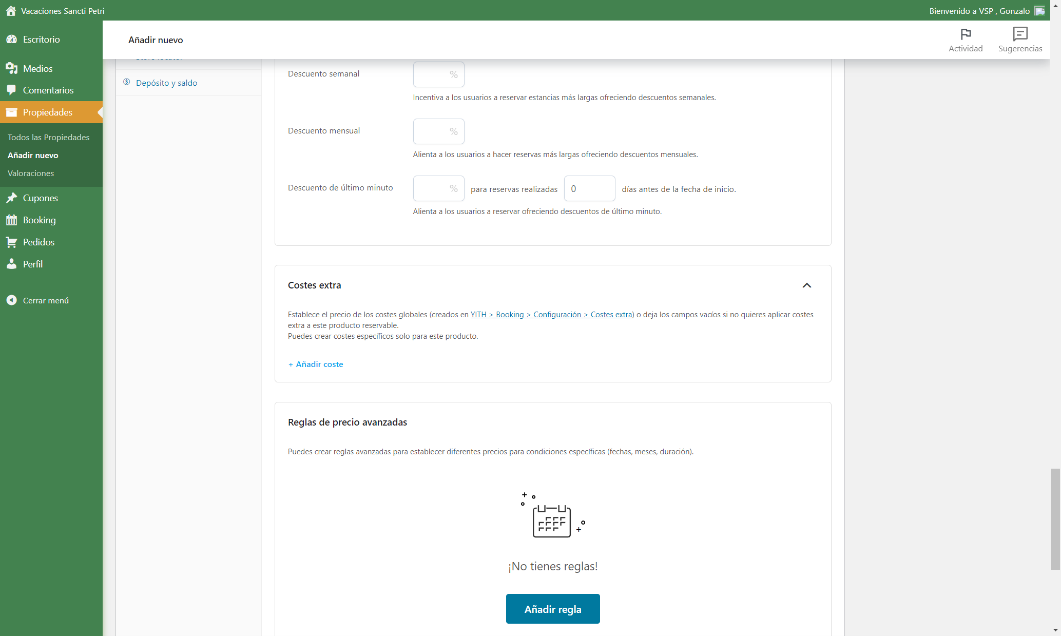Click the + Añadir coste link
The width and height of the screenshot is (1061, 636).
pyautogui.click(x=316, y=364)
